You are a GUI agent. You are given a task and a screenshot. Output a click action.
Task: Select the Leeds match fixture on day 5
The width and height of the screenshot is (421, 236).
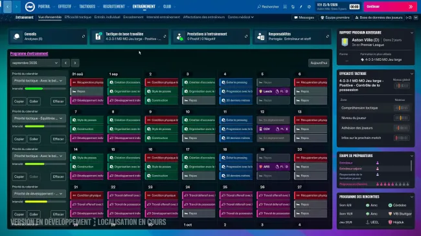coord(273,91)
